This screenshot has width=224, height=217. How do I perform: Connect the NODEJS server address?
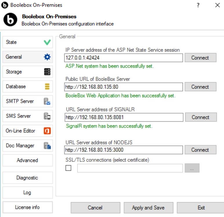pyautogui.click(x=201, y=150)
